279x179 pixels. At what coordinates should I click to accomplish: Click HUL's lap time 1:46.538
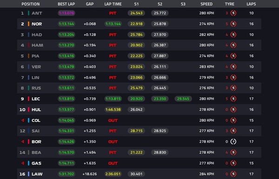(x=113, y=109)
